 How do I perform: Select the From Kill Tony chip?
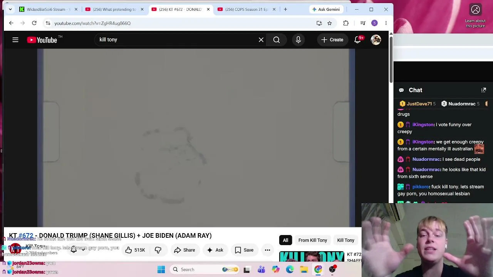point(313,240)
